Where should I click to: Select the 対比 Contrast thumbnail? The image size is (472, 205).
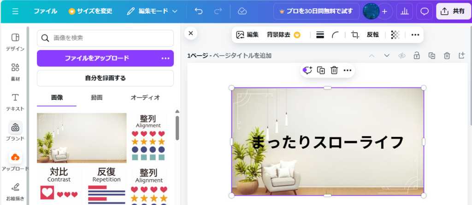coord(59,185)
